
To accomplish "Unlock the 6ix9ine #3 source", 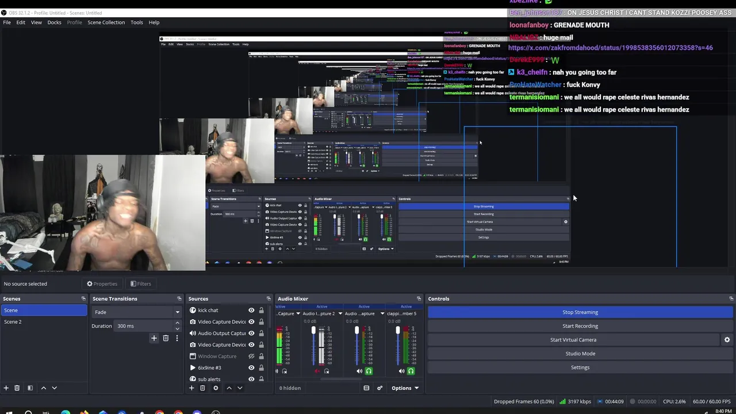I will tap(261, 368).
